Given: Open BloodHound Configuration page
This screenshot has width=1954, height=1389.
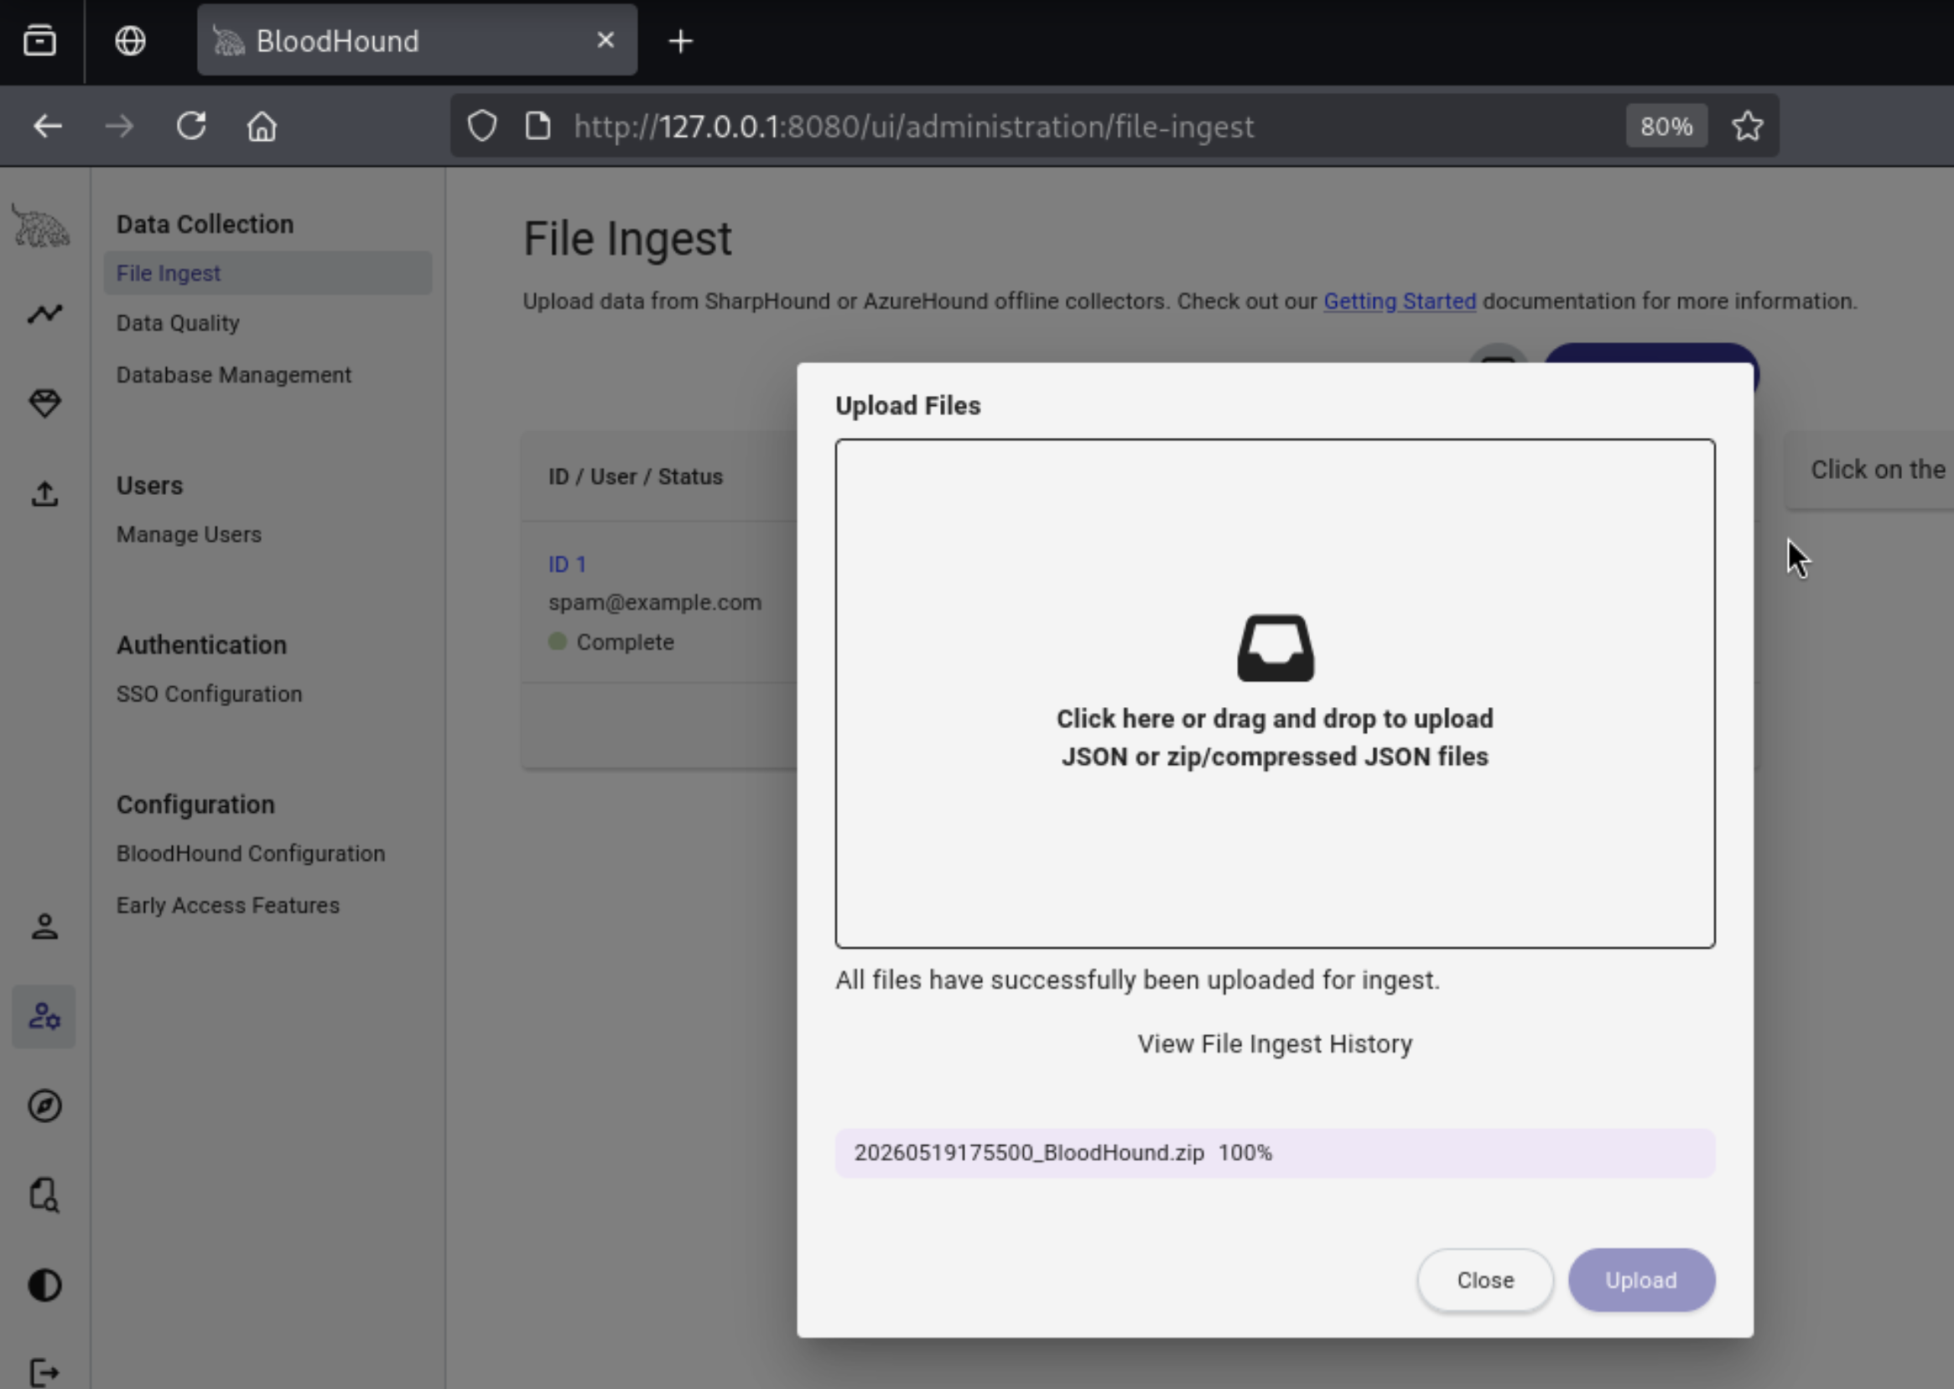Looking at the screenshot, I should 251,854.
